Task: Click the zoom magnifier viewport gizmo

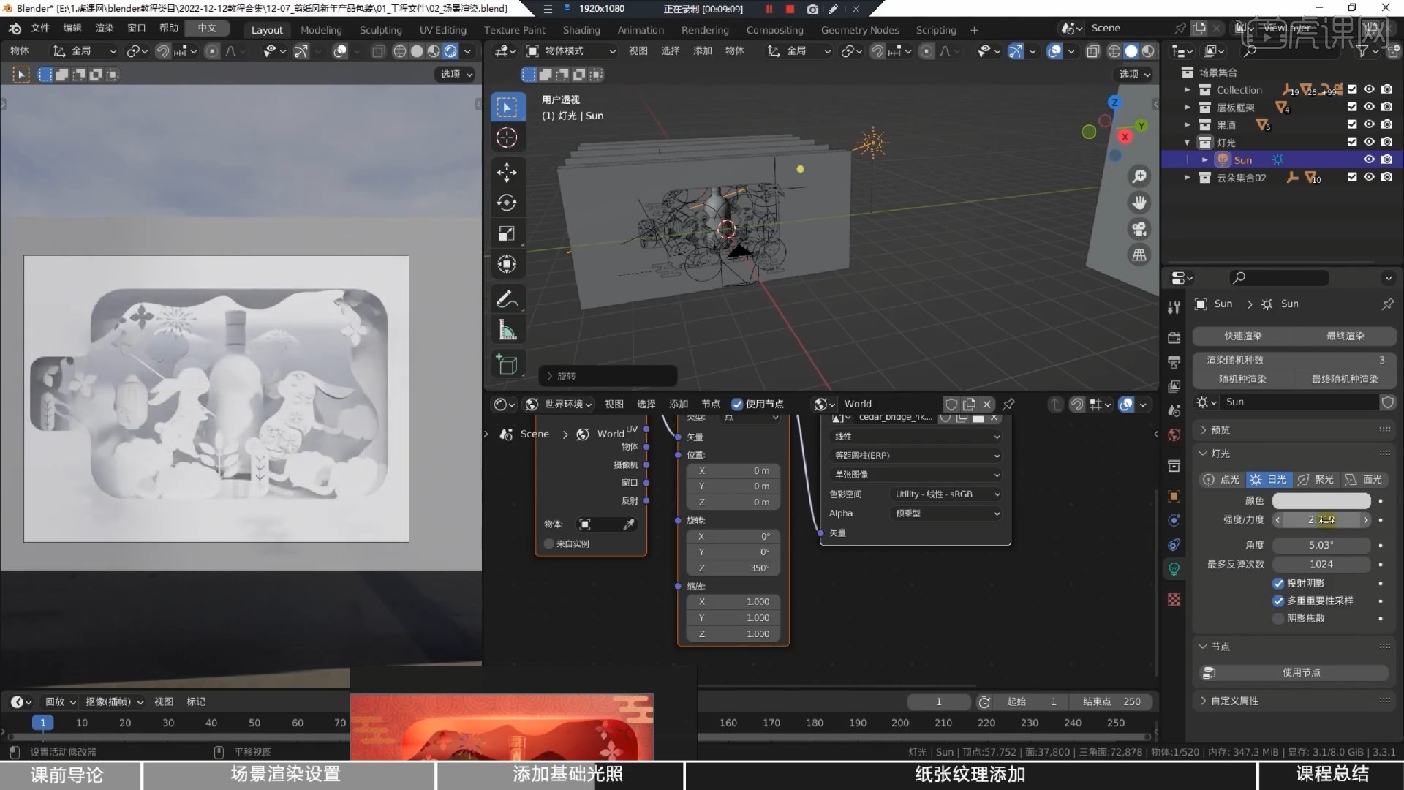Action: (1139, 176)
